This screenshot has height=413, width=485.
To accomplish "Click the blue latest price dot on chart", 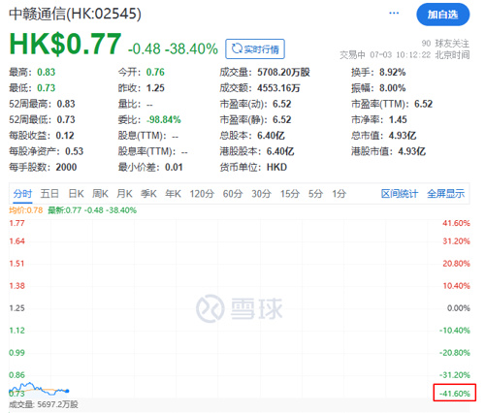I will [x=67, y=391].
